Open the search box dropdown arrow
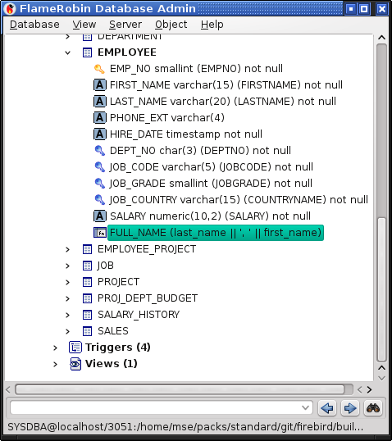 [x=305, y=407]
